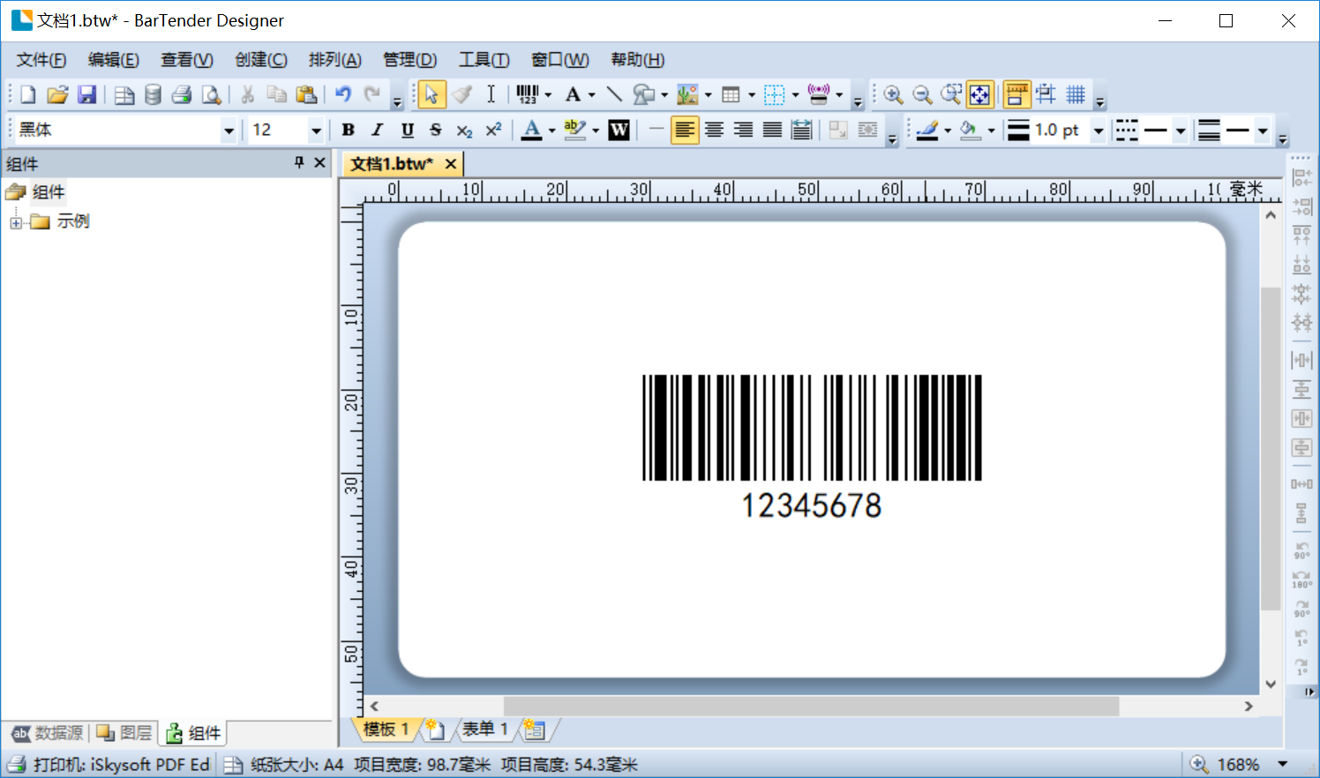Apply text highlight color swatch
The height and width of the screenshot is (778, 1320).
tap(574, 131)
